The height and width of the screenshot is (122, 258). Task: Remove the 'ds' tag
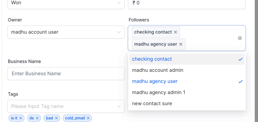tap(37, 118)
